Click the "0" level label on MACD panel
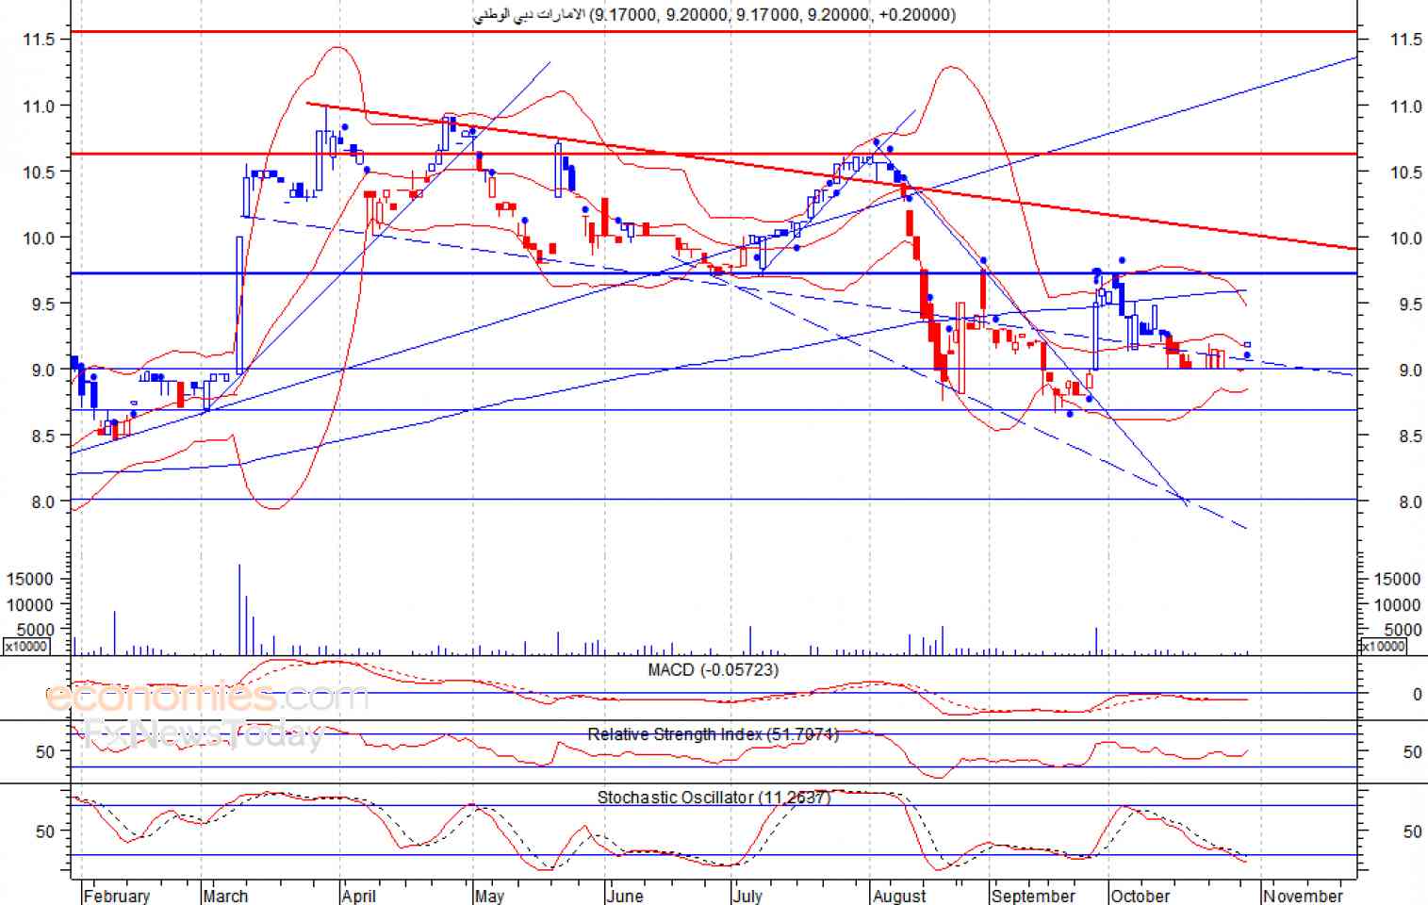 pos(1417,695)
